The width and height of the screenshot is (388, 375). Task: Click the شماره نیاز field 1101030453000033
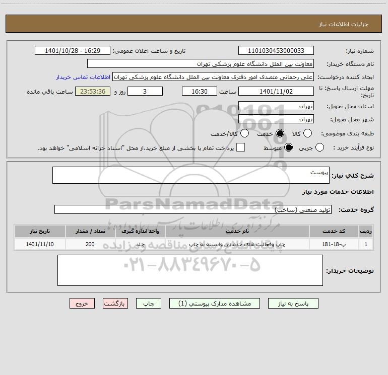276,50
